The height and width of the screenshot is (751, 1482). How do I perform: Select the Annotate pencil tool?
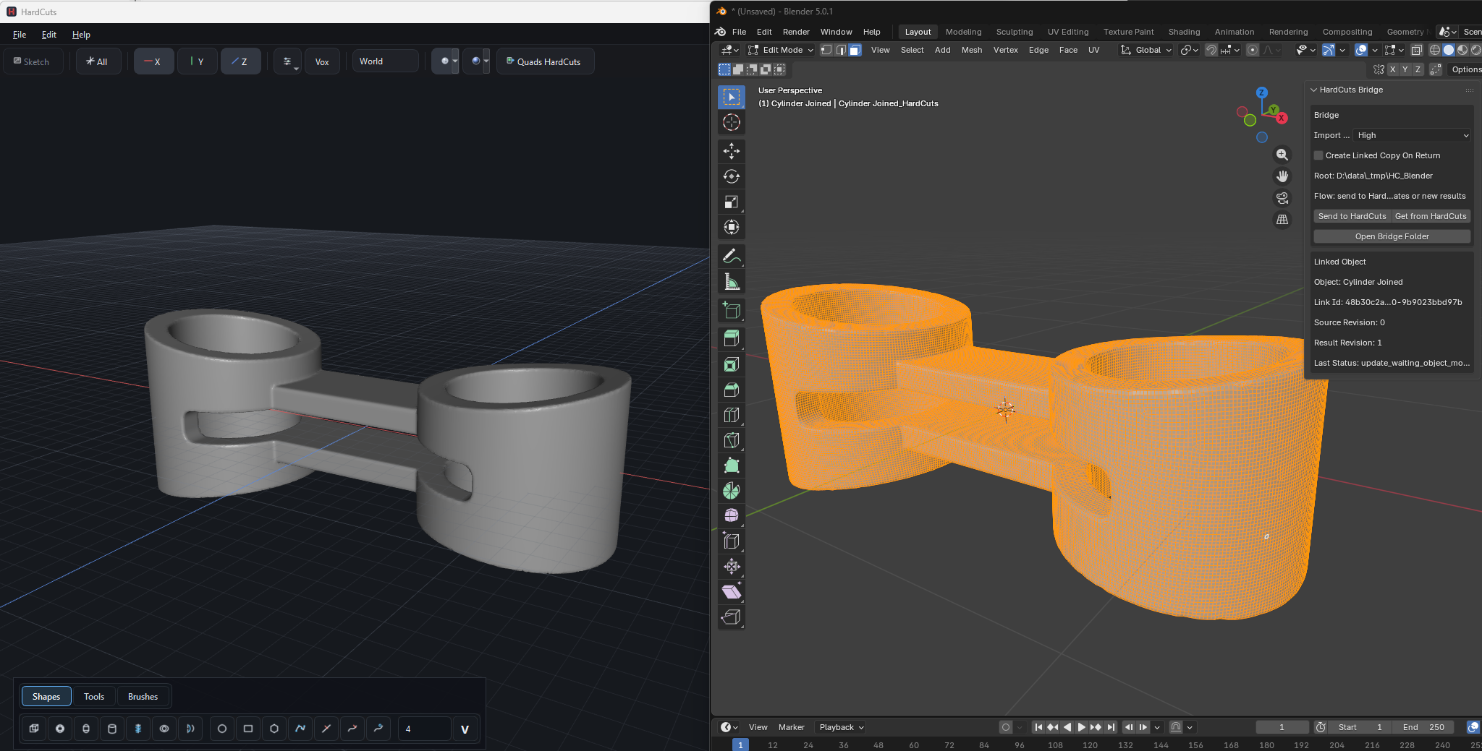click(732, 256)
